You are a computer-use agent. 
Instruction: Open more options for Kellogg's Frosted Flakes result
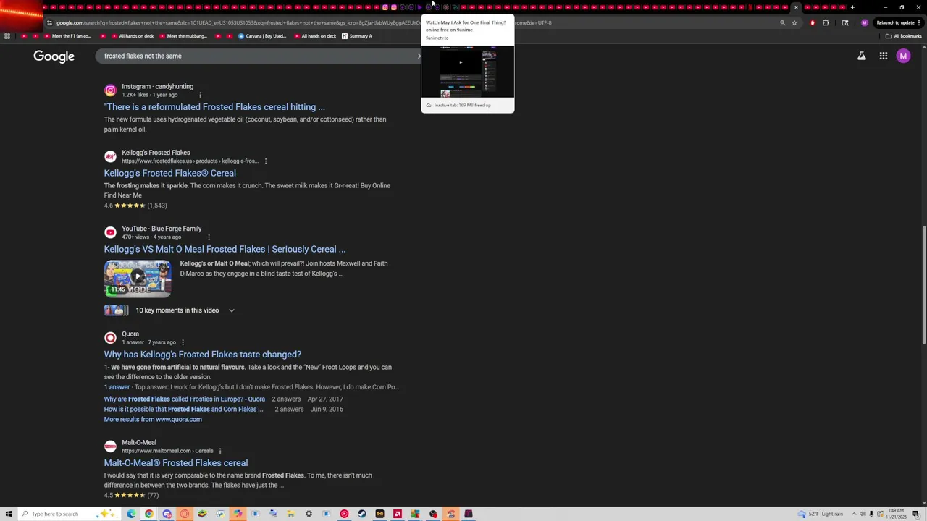pos(266,161)
